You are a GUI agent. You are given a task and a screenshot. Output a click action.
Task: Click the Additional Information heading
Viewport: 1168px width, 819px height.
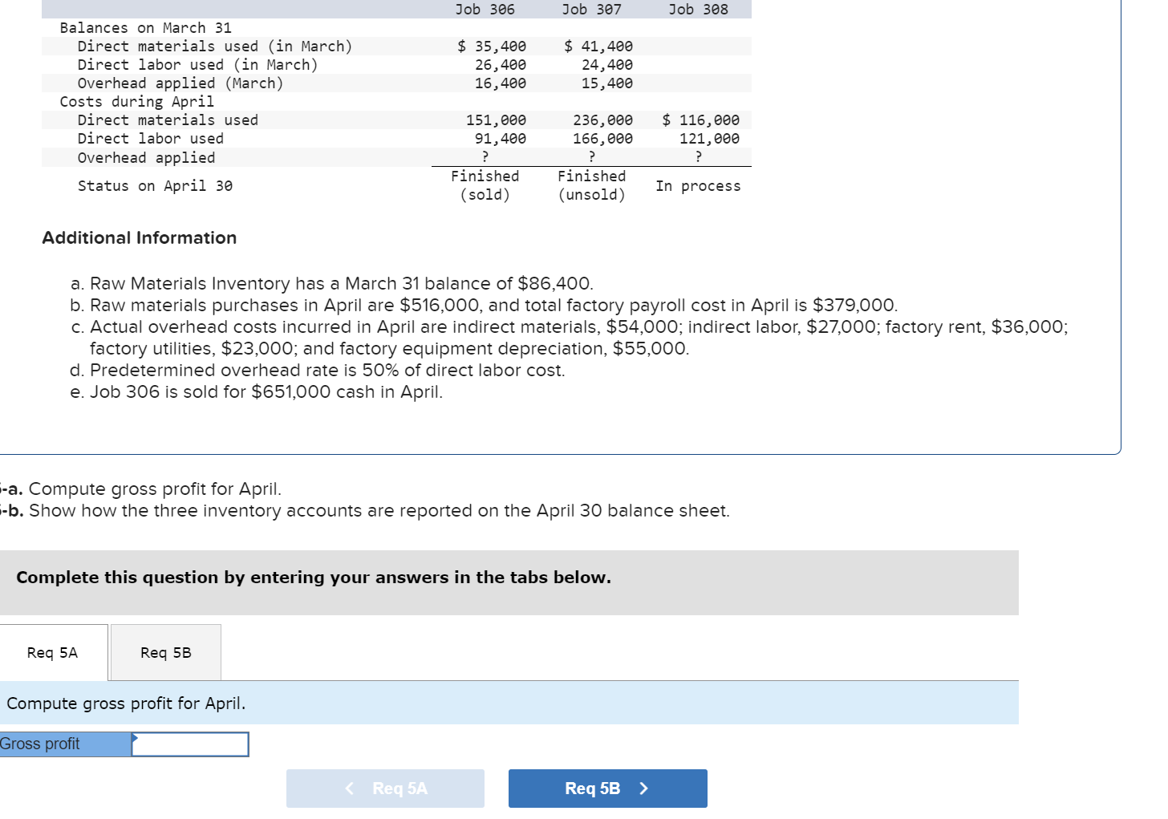[139, 237]
